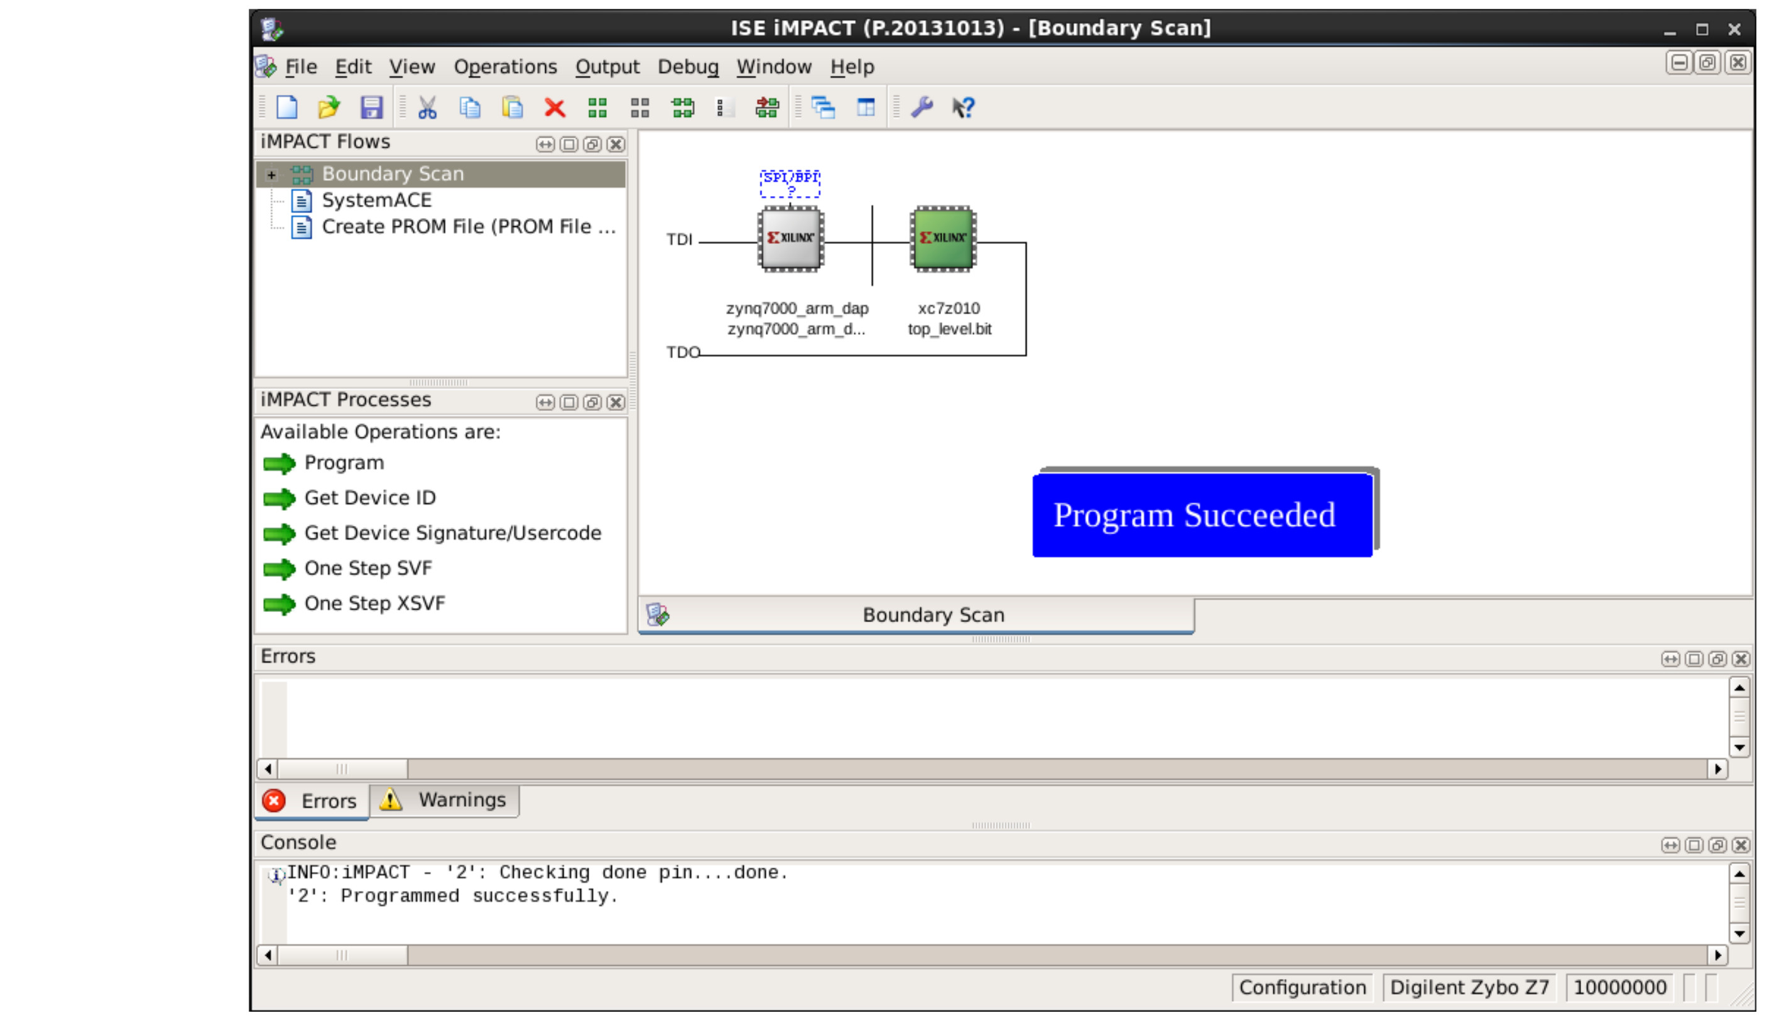
Task: Click the Cascade windows toolbar icon
Action: pos(824,108)
